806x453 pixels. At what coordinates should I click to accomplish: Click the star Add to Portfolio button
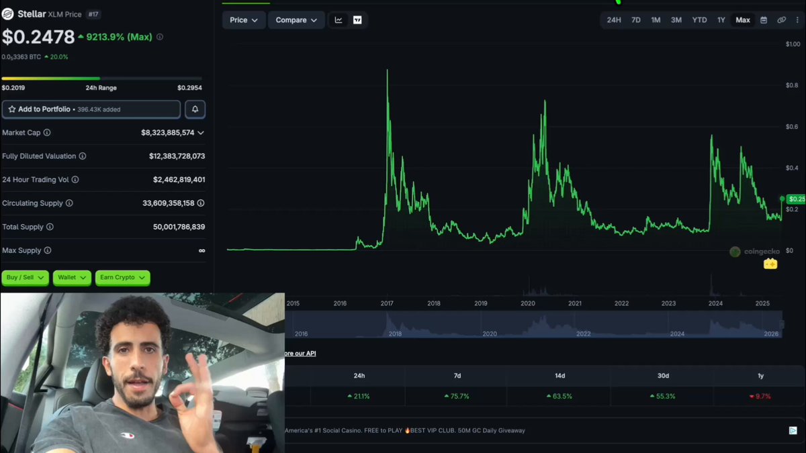91,109
